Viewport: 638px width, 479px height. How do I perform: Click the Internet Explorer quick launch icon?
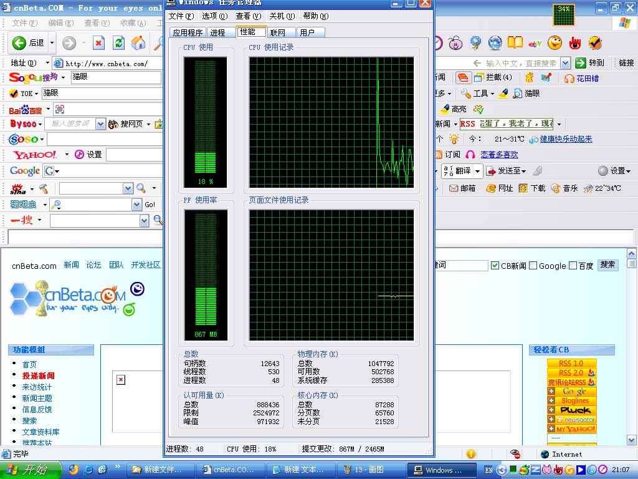click(x=88, y=470)
